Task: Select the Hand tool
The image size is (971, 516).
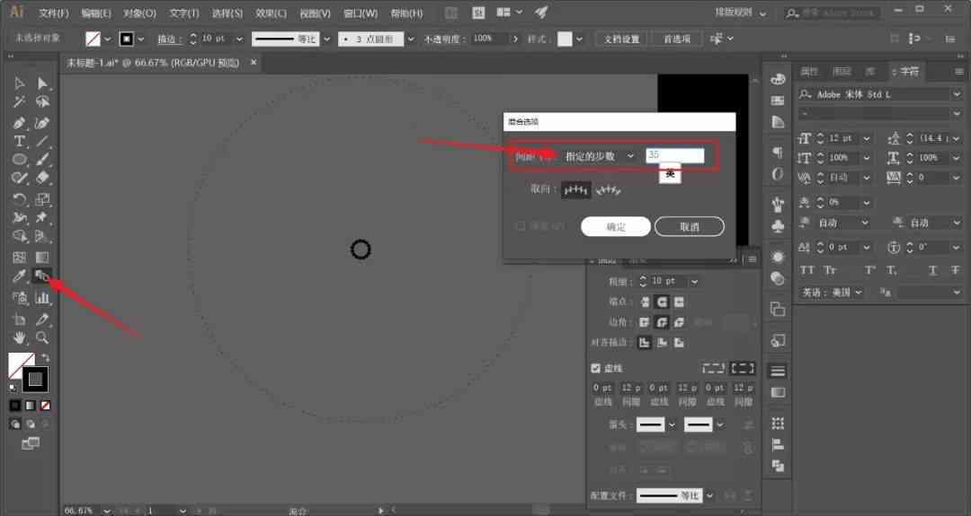Action: tap(19, 337)
